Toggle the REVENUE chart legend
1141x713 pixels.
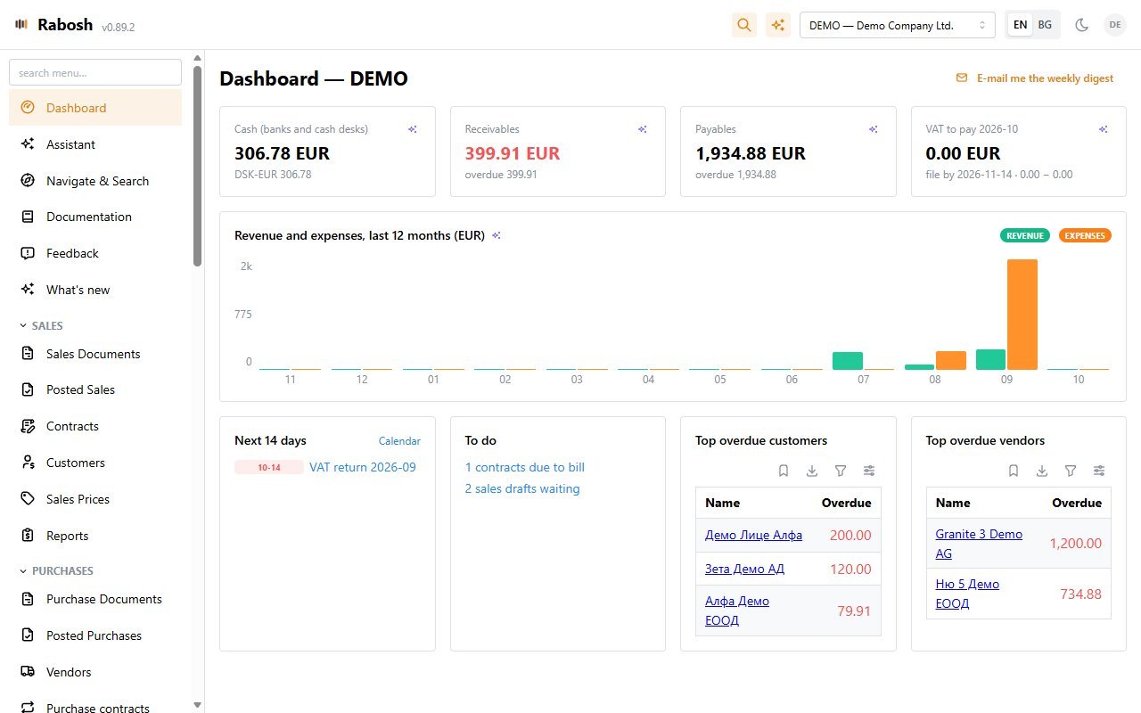pyautogui.click(x=1025, y=236)
